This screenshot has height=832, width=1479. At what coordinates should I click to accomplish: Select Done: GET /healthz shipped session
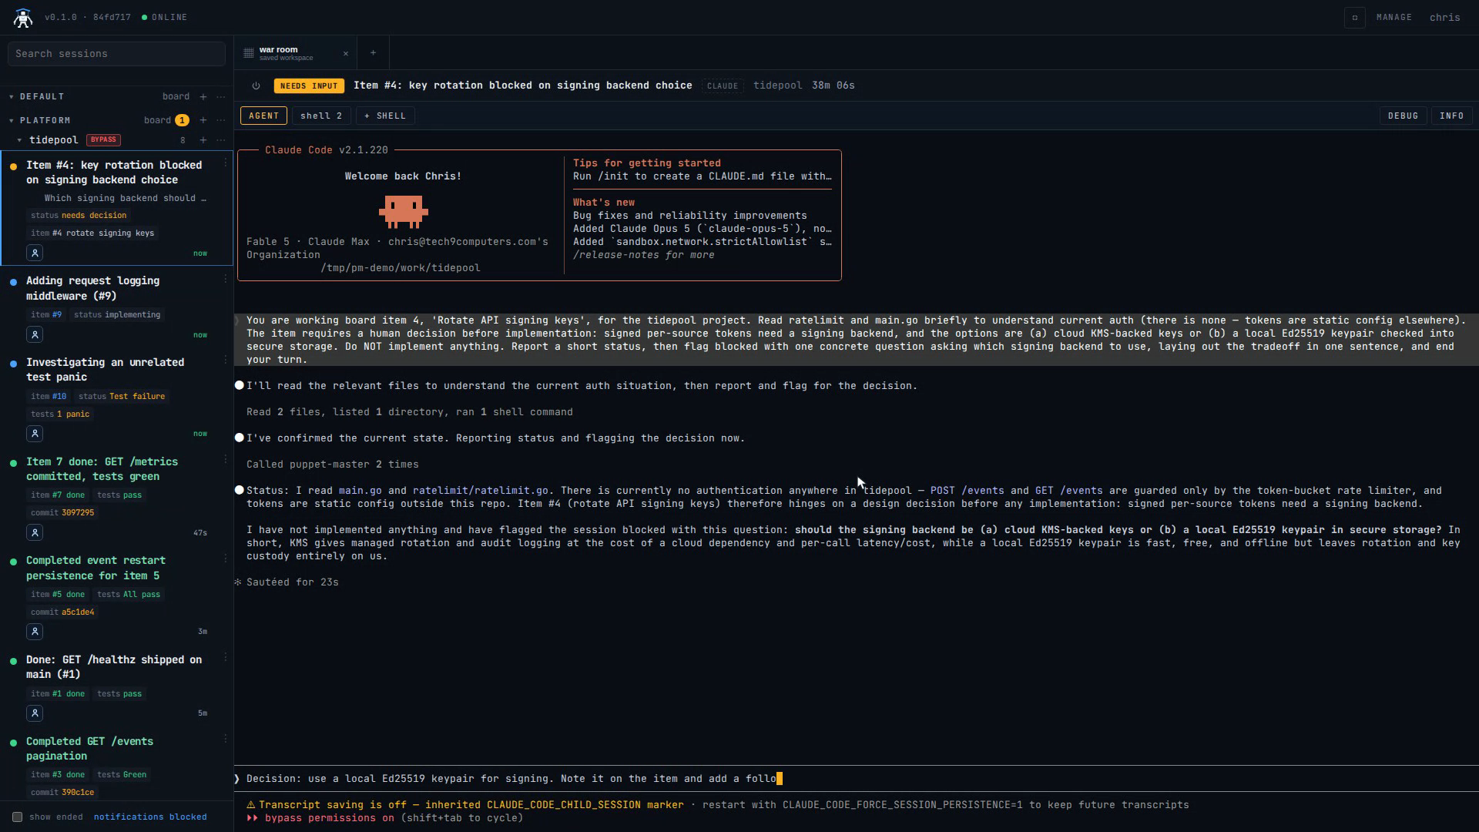(x=116, y=686)
